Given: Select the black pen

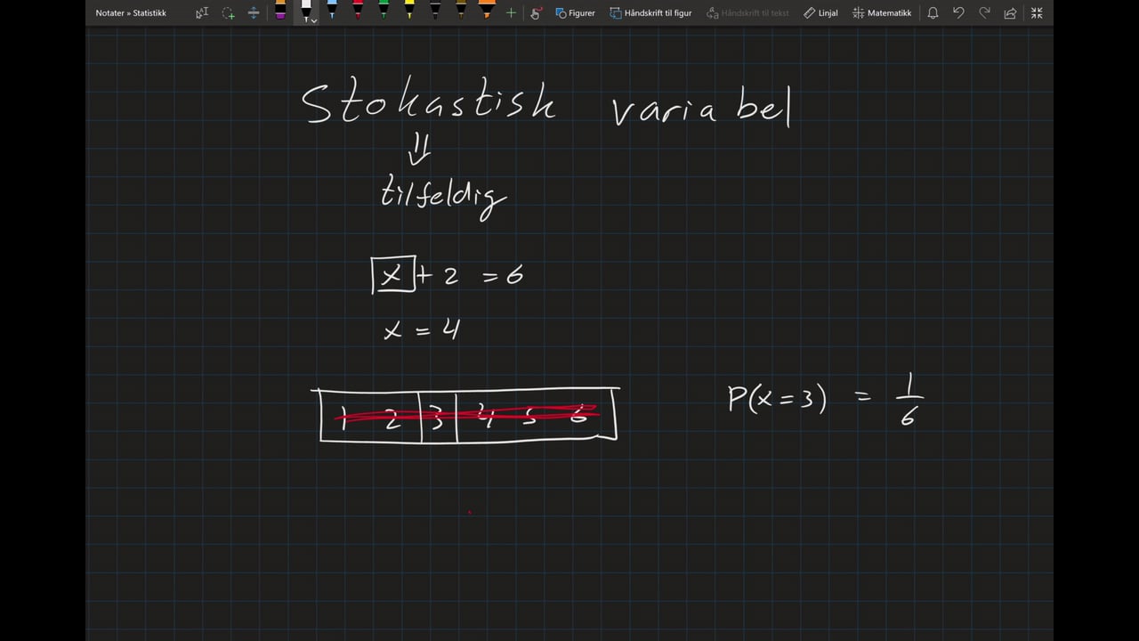Looking at the screenshot, I should coord(435,11).
